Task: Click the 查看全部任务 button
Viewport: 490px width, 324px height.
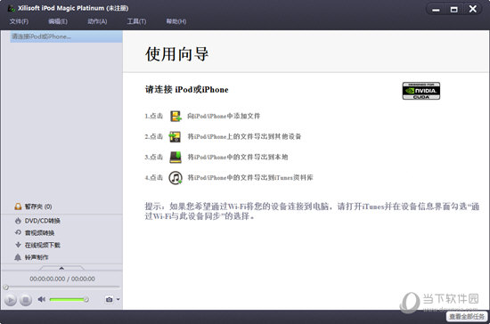Action: (467, 317)
